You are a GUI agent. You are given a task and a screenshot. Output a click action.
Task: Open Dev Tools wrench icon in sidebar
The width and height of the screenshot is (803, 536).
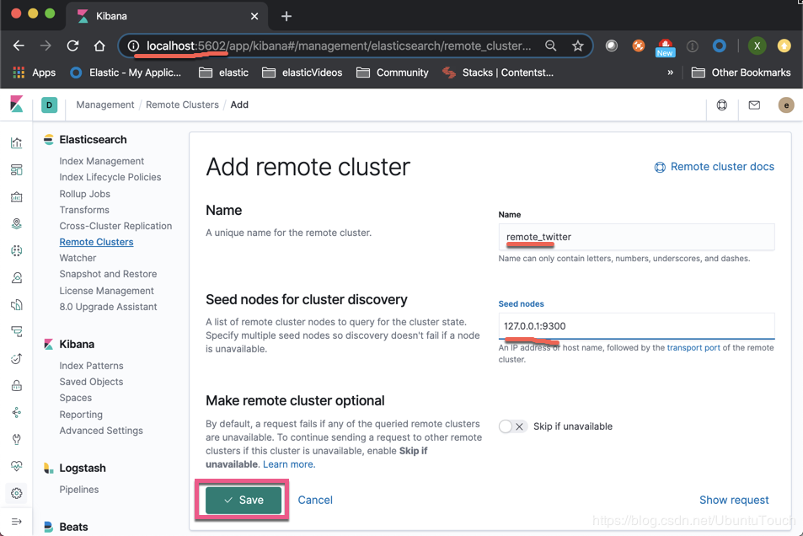16,439
